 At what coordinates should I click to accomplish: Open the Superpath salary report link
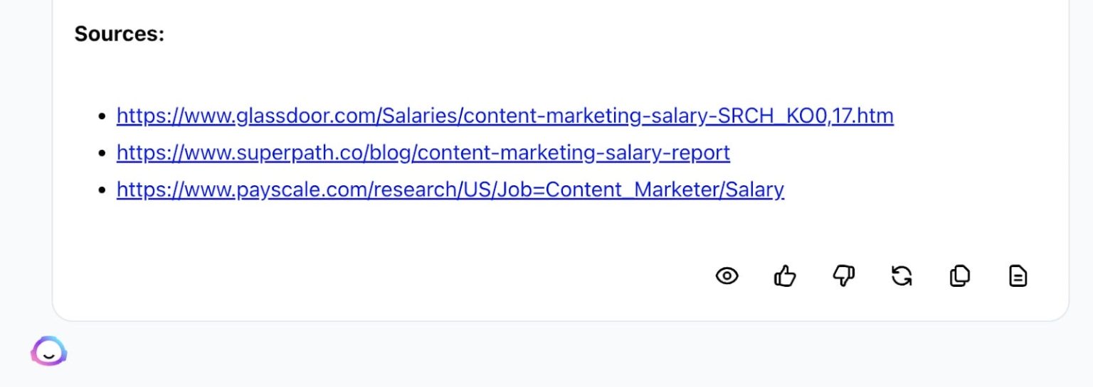click(423, 153)
